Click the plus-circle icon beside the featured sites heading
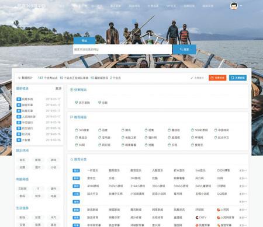This screenshot has height=227, width=263. (71, 90)
